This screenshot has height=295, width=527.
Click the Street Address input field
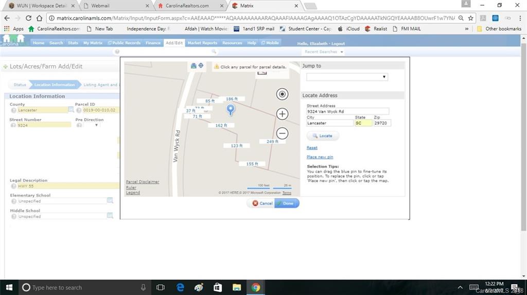[x=347, y=111]
